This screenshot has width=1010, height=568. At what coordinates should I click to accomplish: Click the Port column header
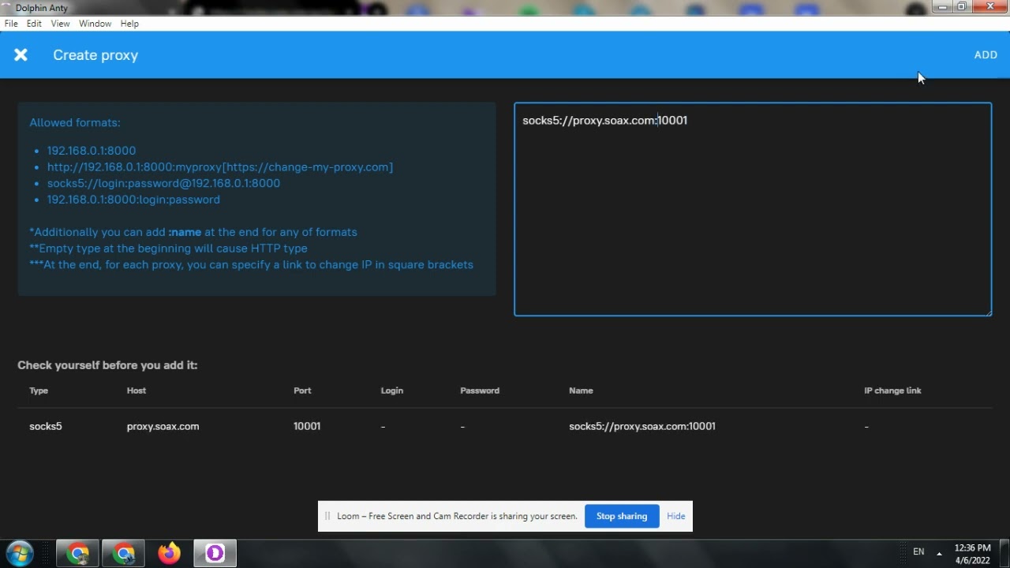(302, 390)
